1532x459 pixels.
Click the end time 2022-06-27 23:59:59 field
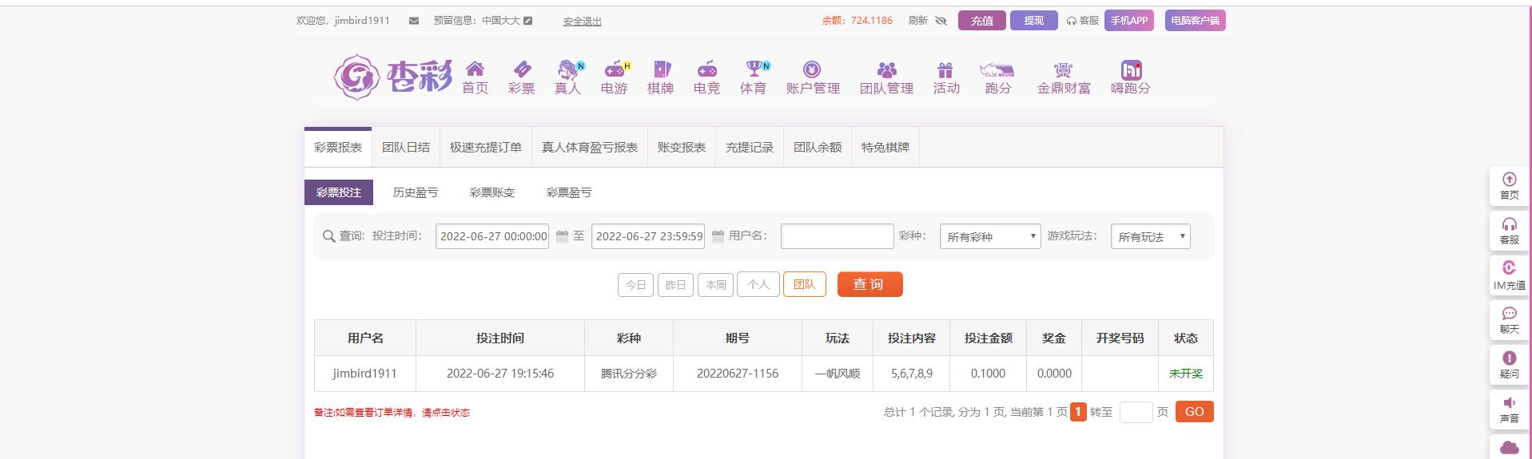648,236
